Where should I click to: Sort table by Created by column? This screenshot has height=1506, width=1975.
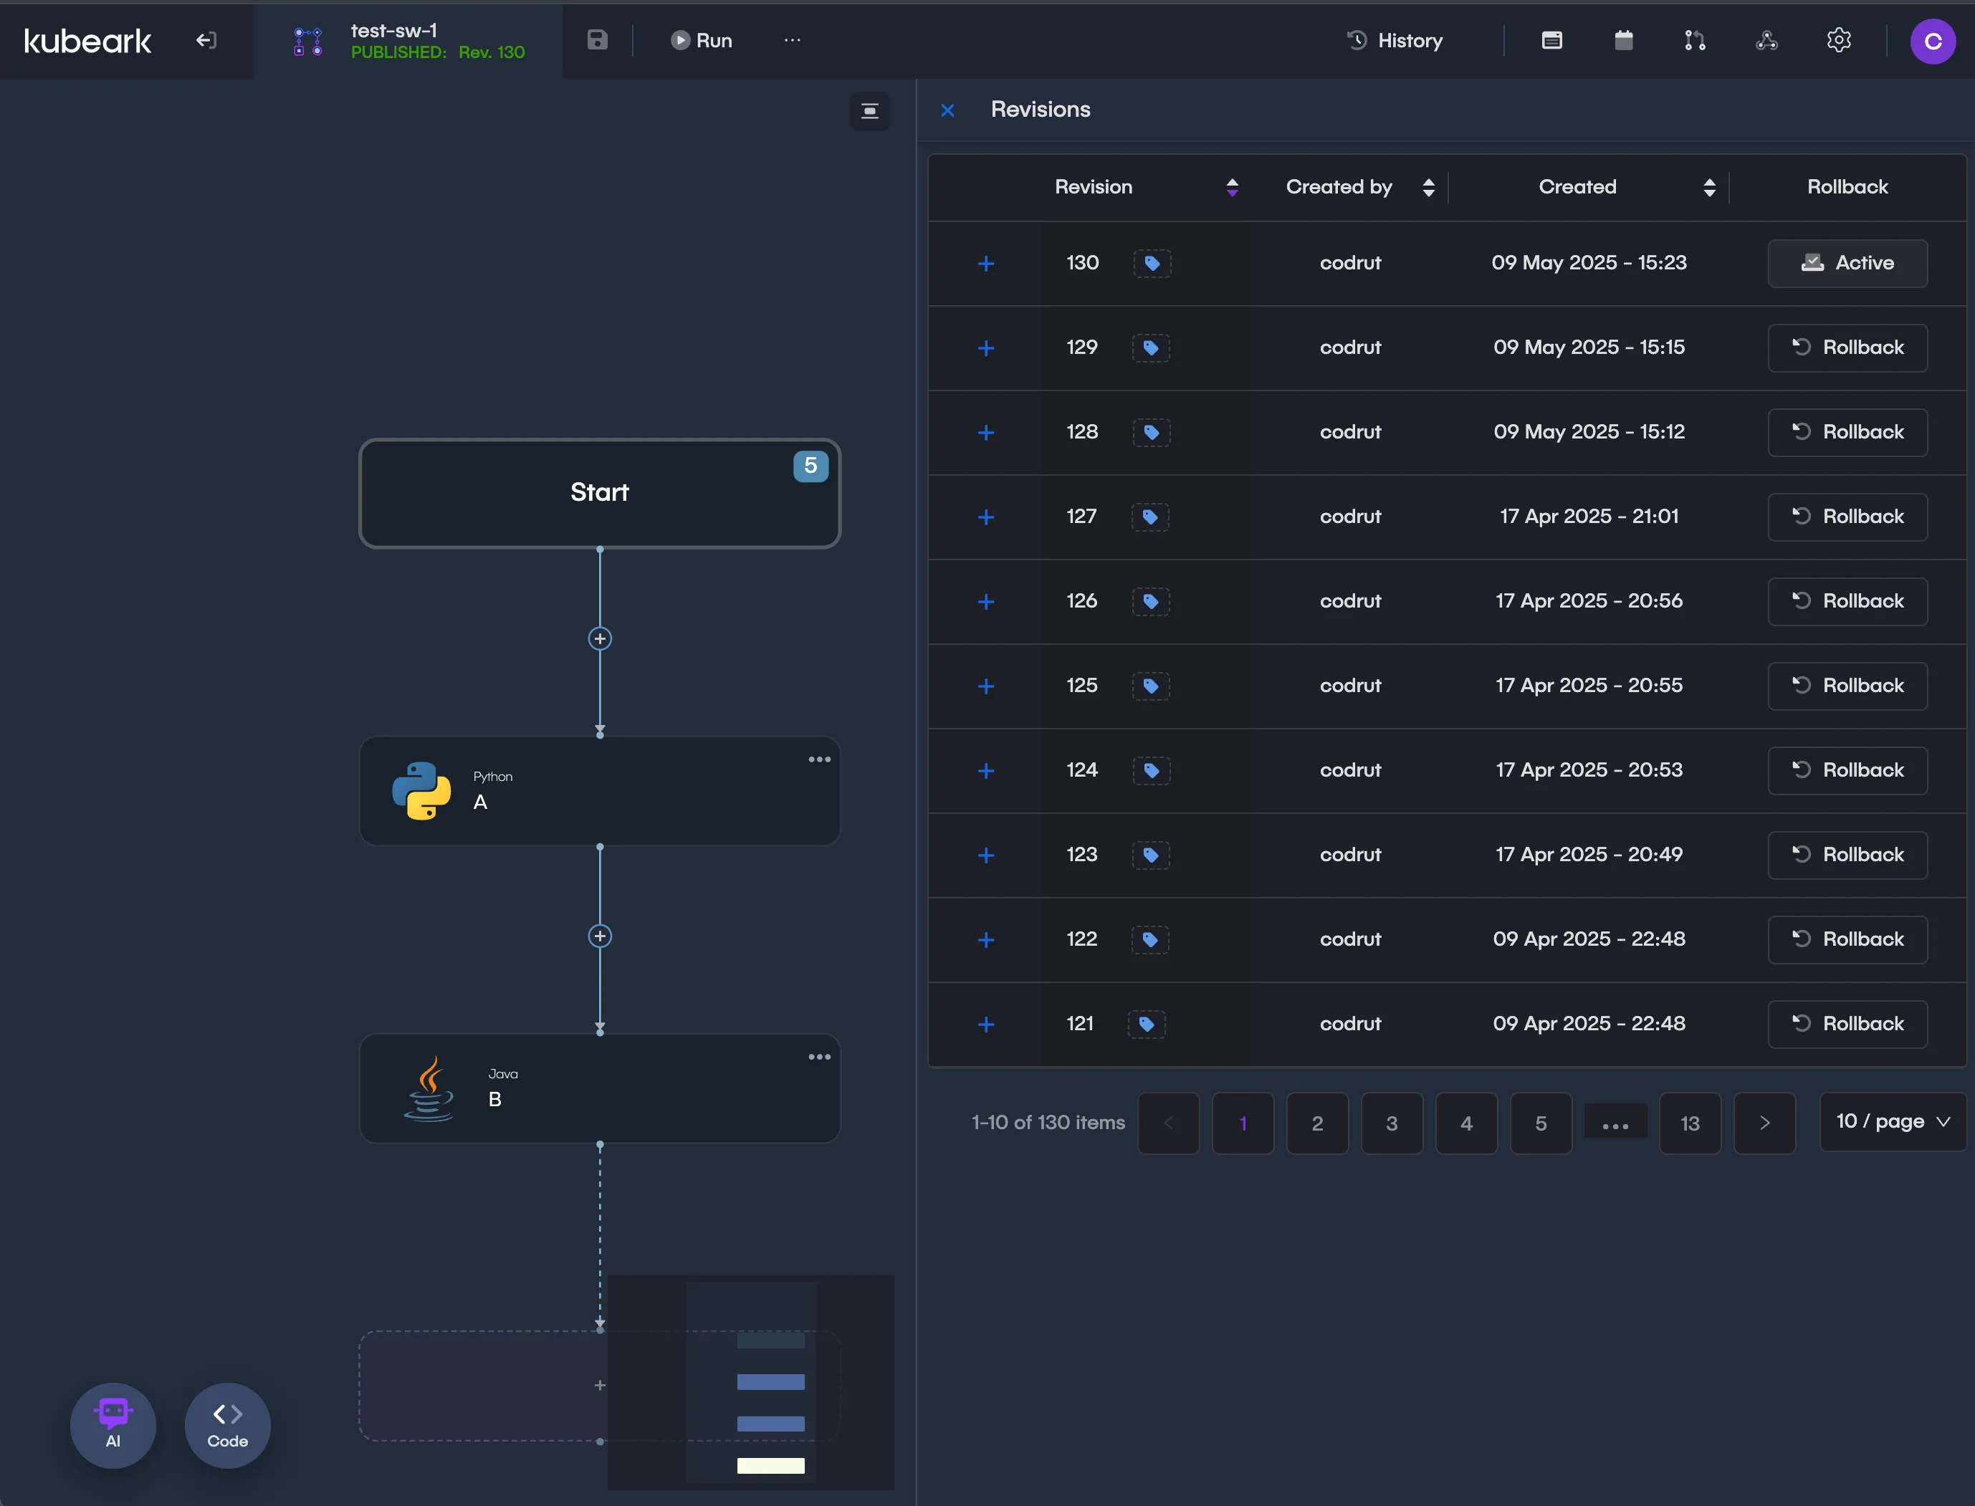coord(1428,186)
